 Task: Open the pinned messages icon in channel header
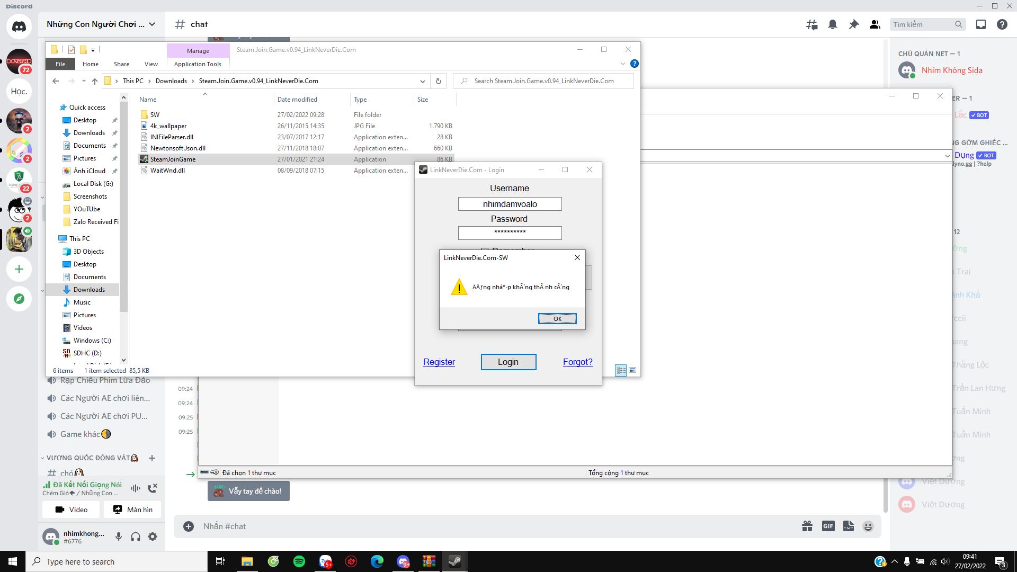click(853, 24)
